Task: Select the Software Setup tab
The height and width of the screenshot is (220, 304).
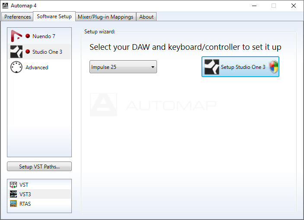Action: (x=54, y=16)
